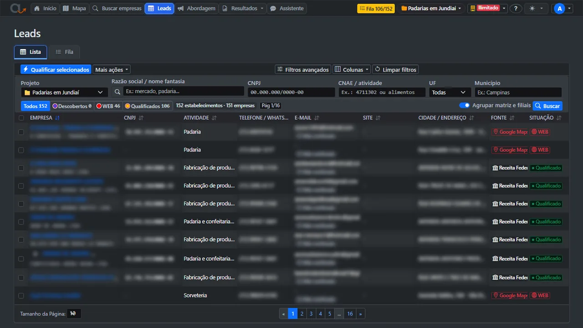Go to Buscar empresas navigation item

(x=117, y=9)
